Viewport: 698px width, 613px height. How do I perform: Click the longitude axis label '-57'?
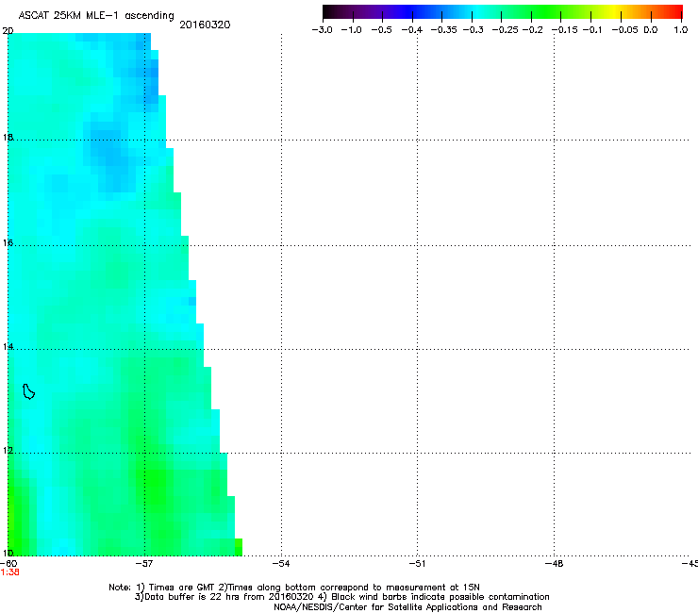[x=144, y=564]
